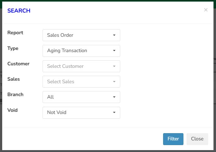Open the Void dropdown showing Not Void
The width and height of the screenshot is (216, 152).
(x=81, y=113)
